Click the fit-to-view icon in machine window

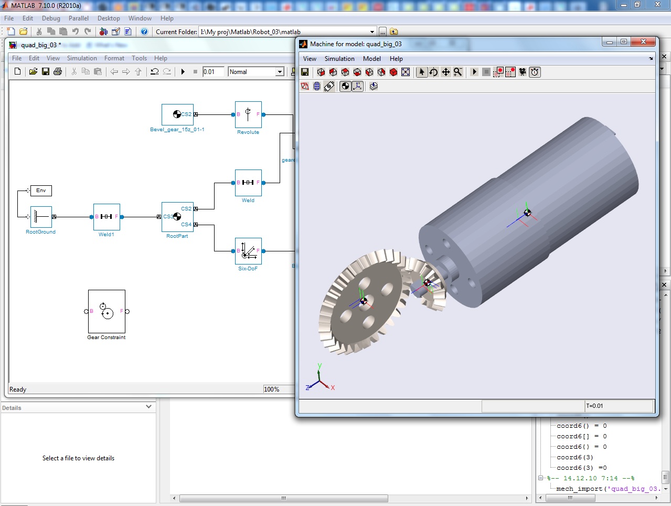point(406,72)
